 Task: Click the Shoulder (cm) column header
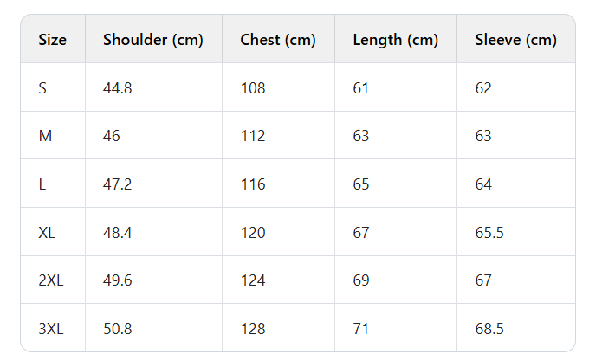[152, 40]
